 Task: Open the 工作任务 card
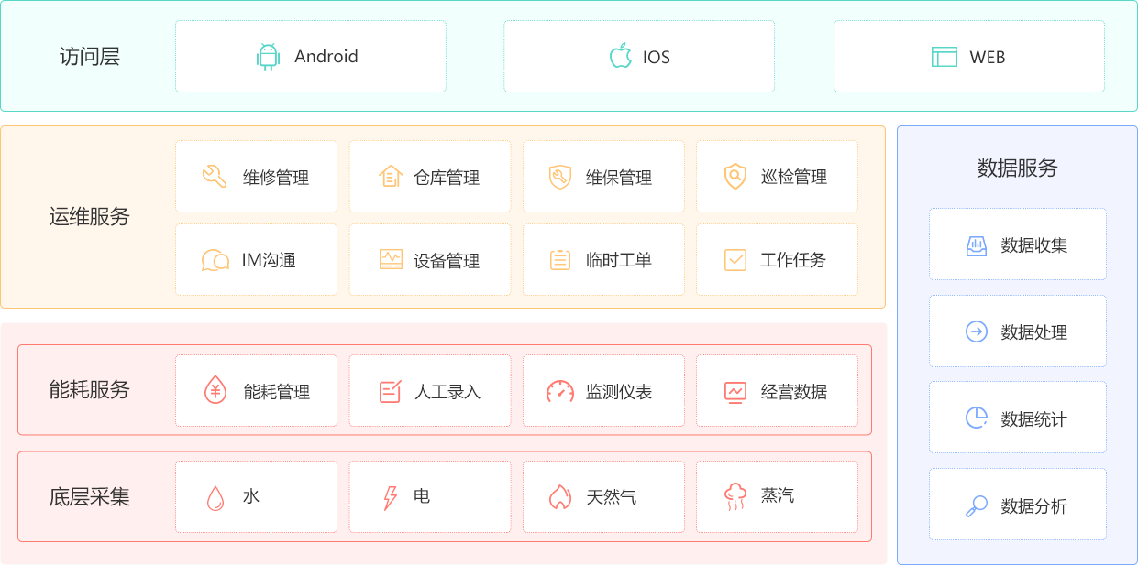coord(777,260)
